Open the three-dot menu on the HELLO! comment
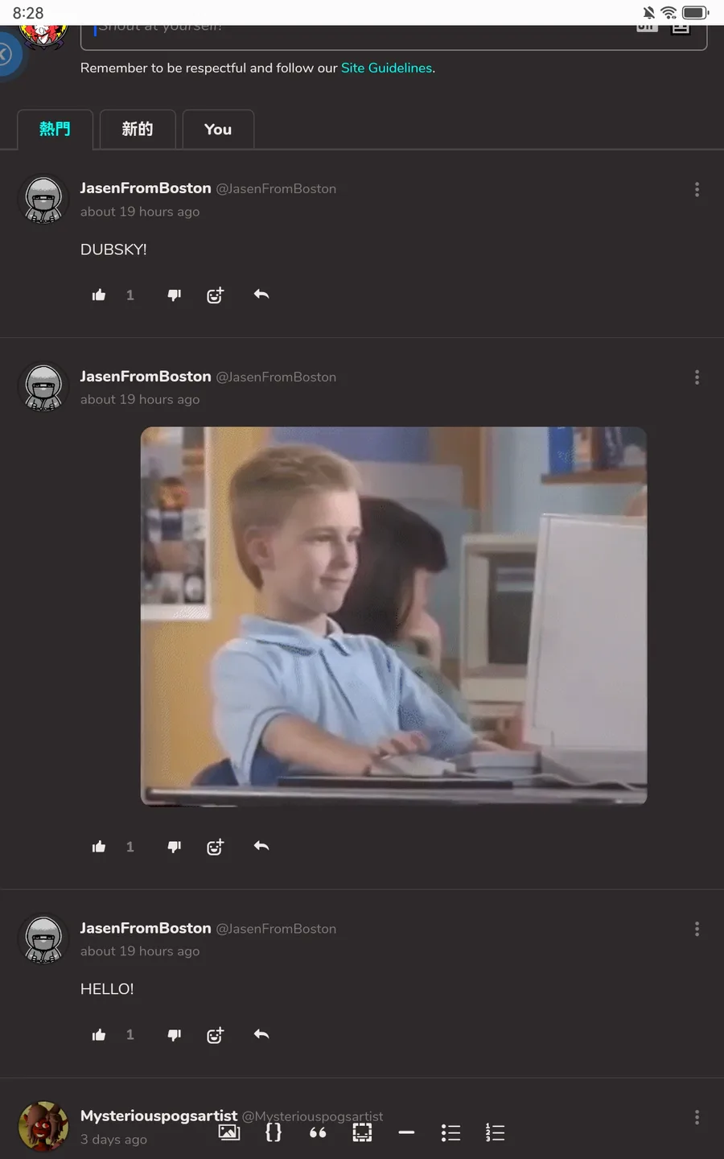This screenshot has height=1159, width=724. 697,929
